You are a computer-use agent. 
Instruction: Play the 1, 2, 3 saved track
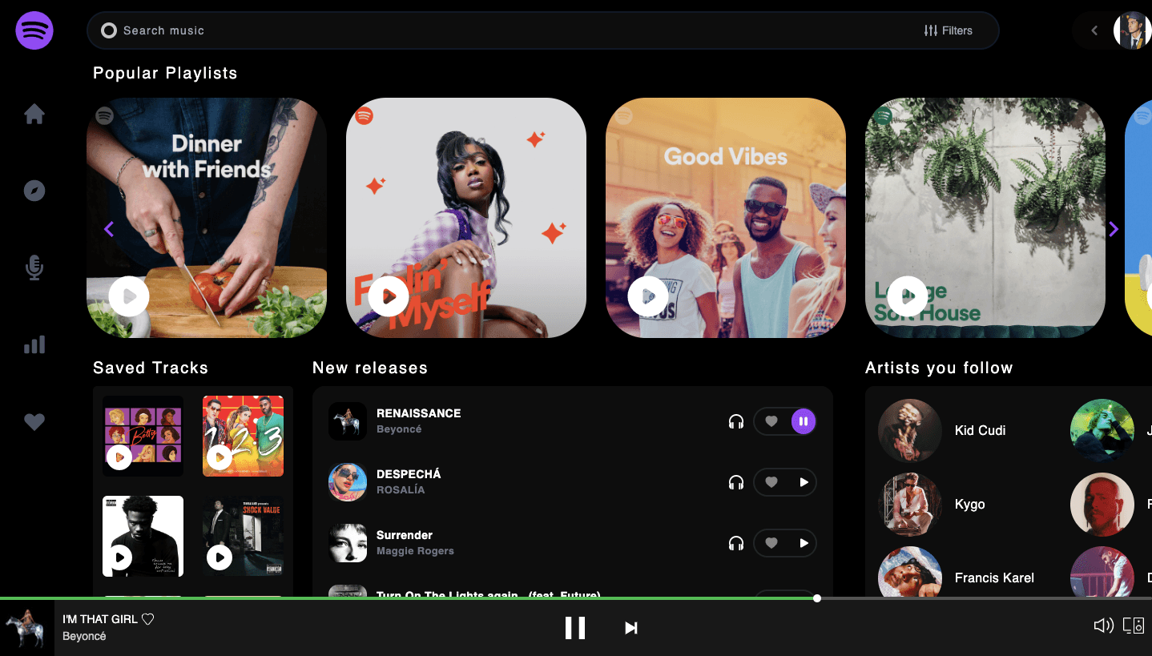(220, 457)
